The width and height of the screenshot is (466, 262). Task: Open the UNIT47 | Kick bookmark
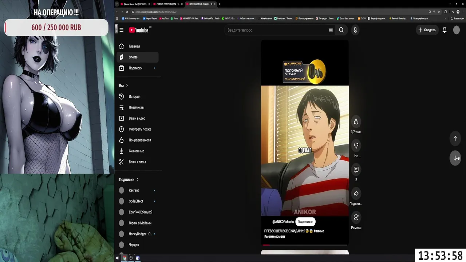(x=228, y=18)
